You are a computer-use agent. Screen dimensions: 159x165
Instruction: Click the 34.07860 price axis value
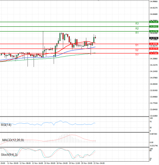pos(154,78)
